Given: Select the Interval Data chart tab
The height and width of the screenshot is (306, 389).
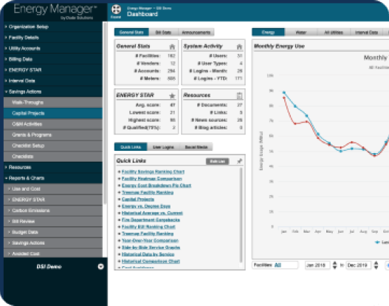Looking at the screenshot, I should [x=366, y=33].
